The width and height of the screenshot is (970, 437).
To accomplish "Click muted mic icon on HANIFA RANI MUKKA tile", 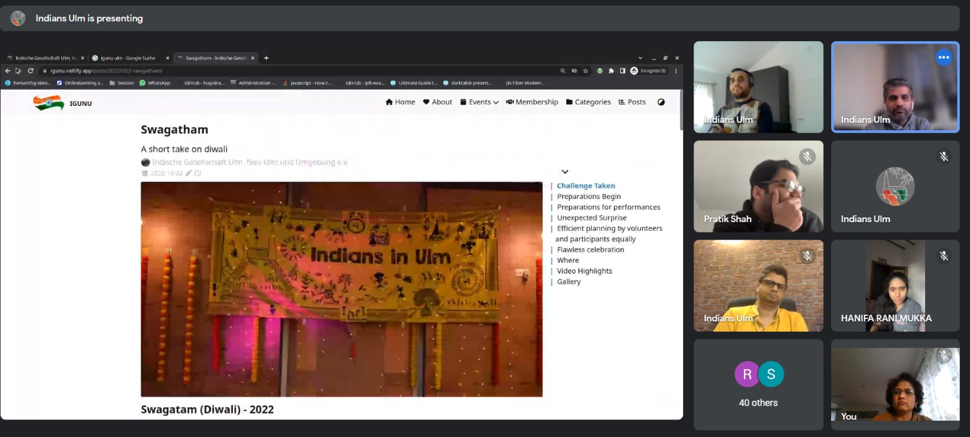I will pyautogui.click(x=944, y=256).
